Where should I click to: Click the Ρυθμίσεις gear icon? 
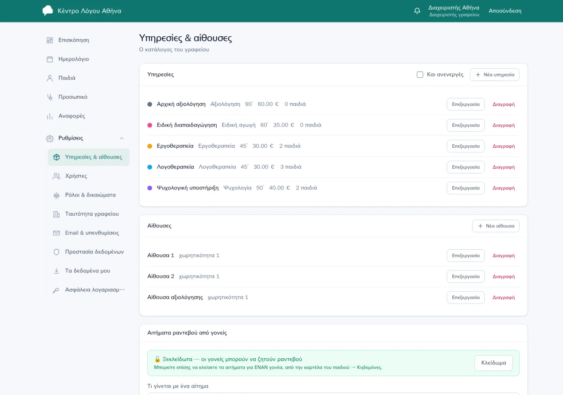pos(50,138)
